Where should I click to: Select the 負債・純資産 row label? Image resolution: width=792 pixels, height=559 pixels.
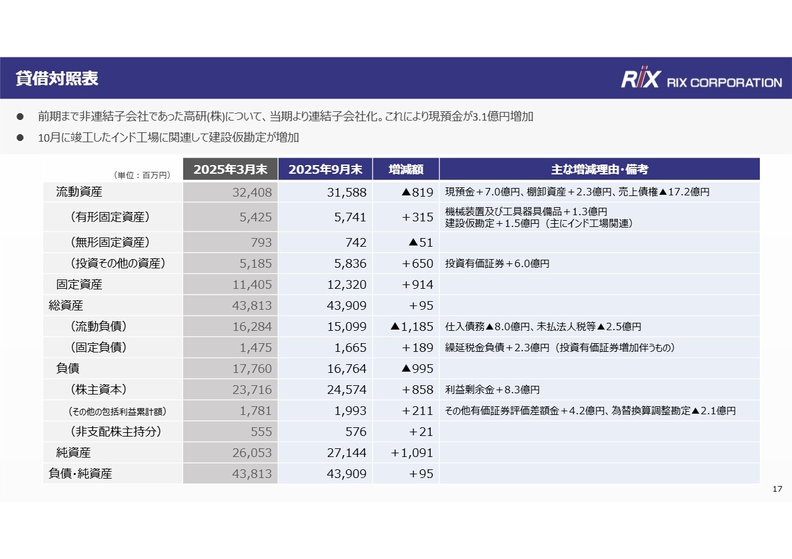(80, 474)
